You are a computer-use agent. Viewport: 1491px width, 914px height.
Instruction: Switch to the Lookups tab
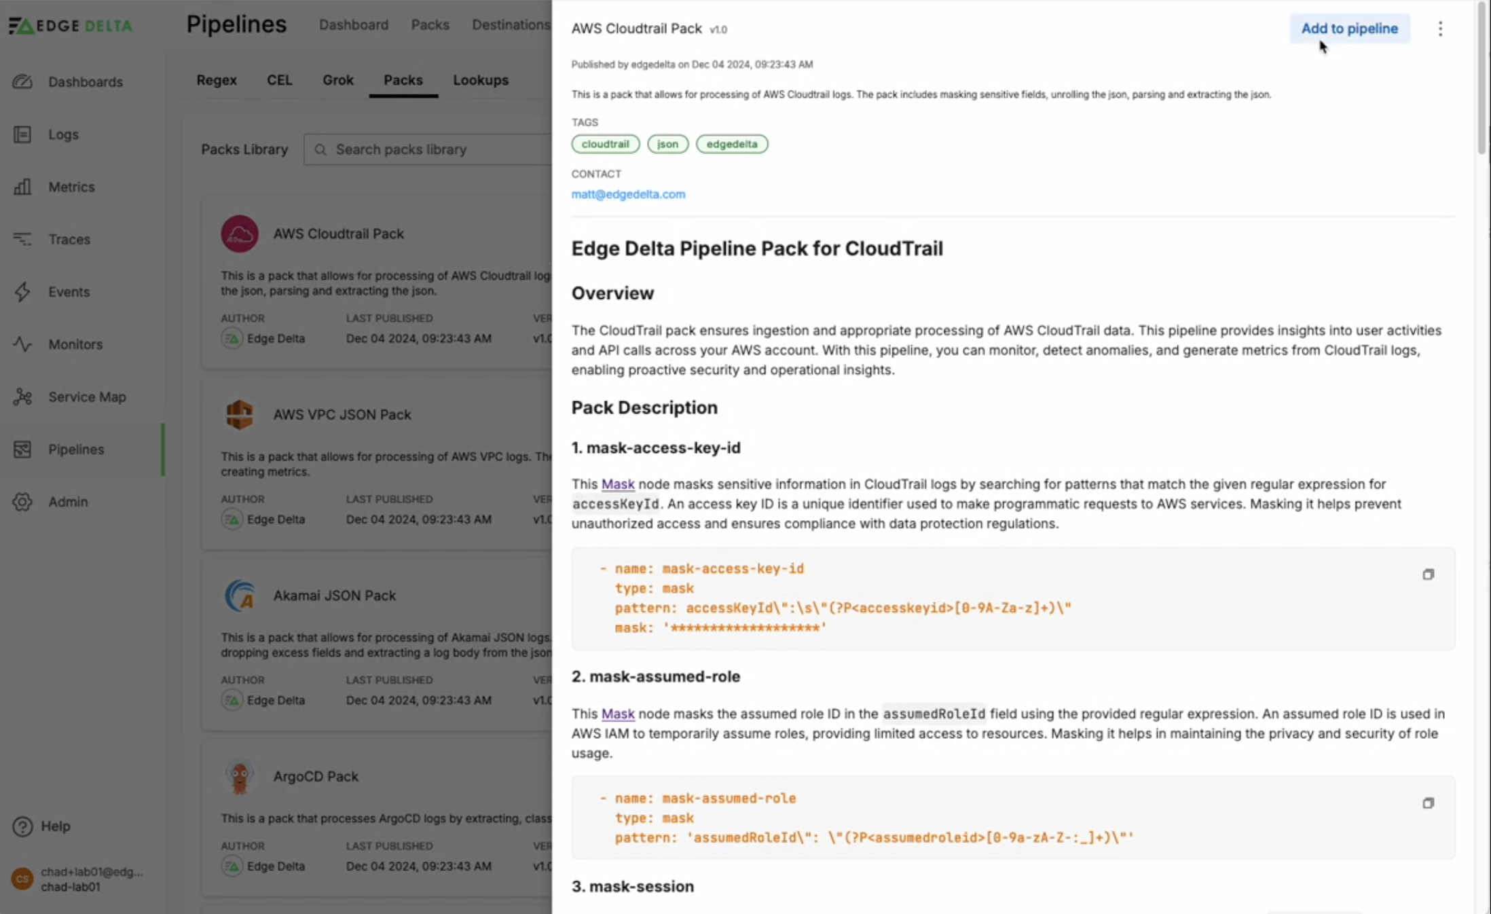[x=481, y=80]
